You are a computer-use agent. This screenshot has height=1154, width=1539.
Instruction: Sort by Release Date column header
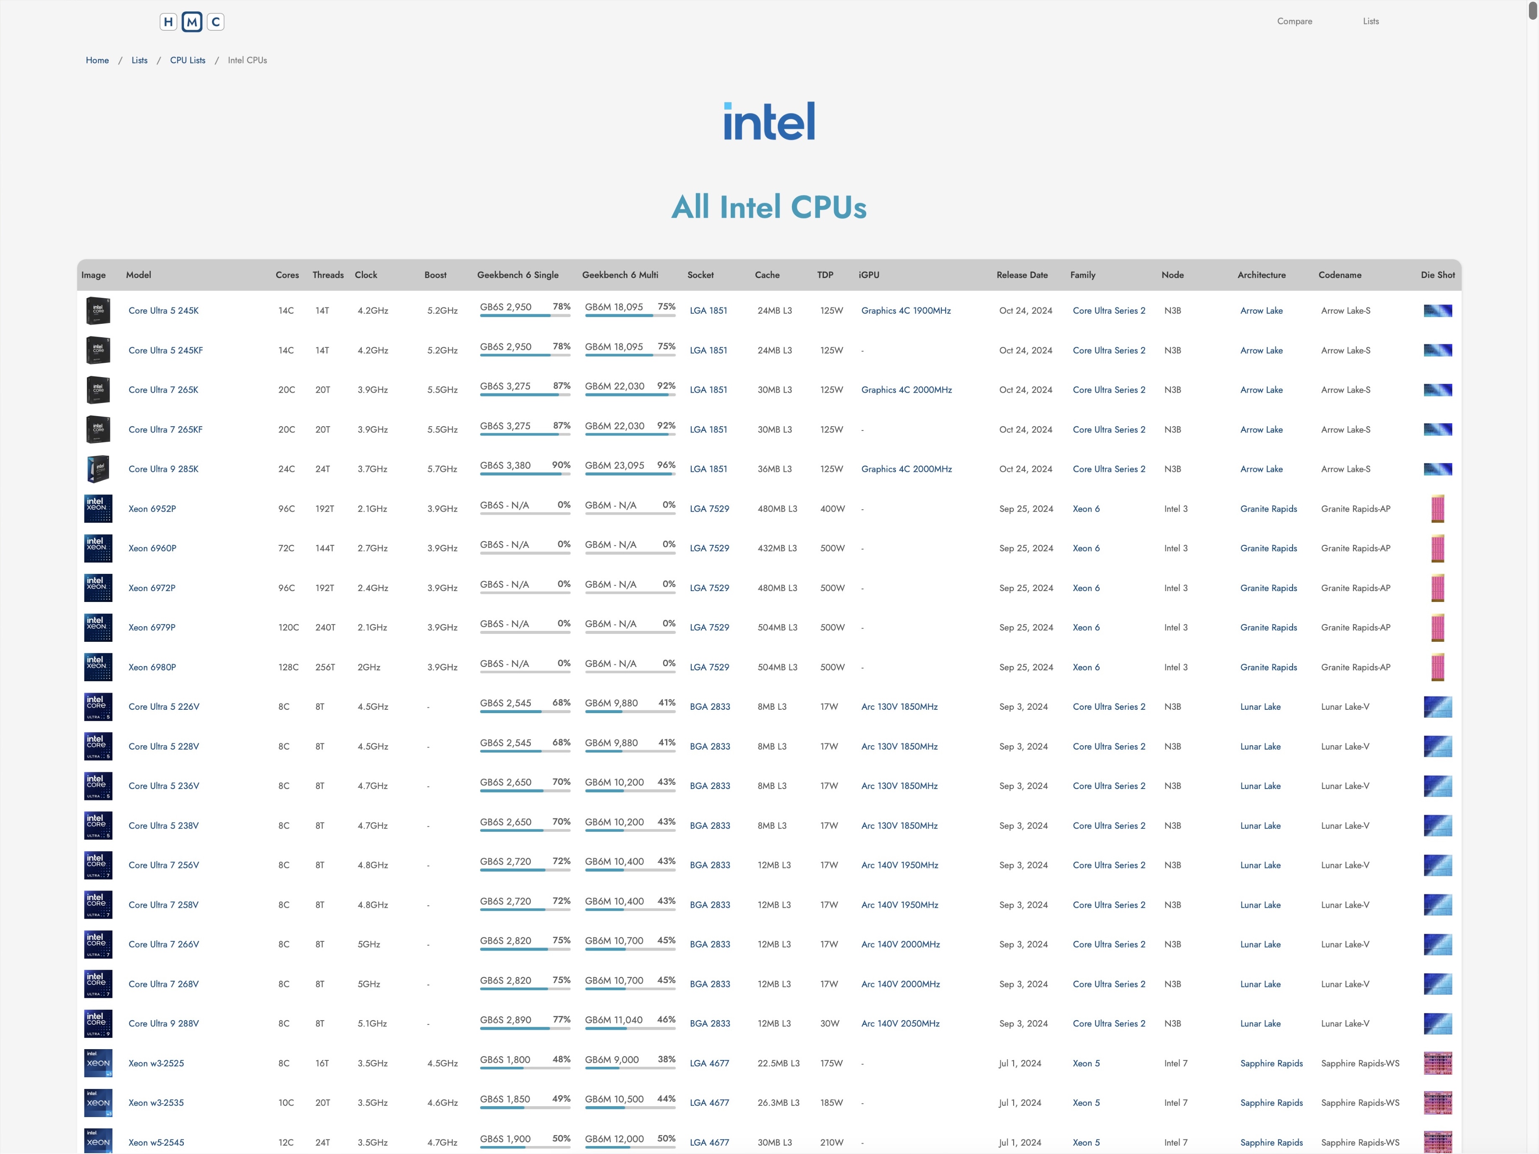[x=1022, y=275]
